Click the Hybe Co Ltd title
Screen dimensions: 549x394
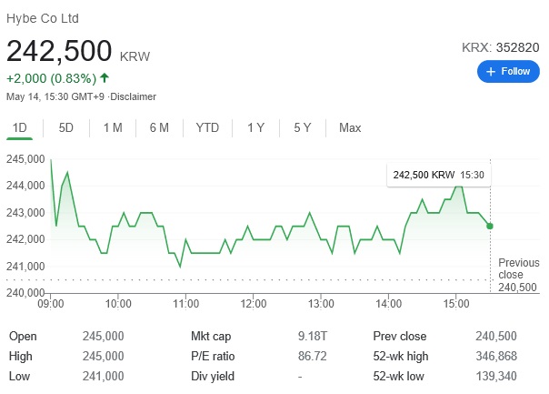43,18
